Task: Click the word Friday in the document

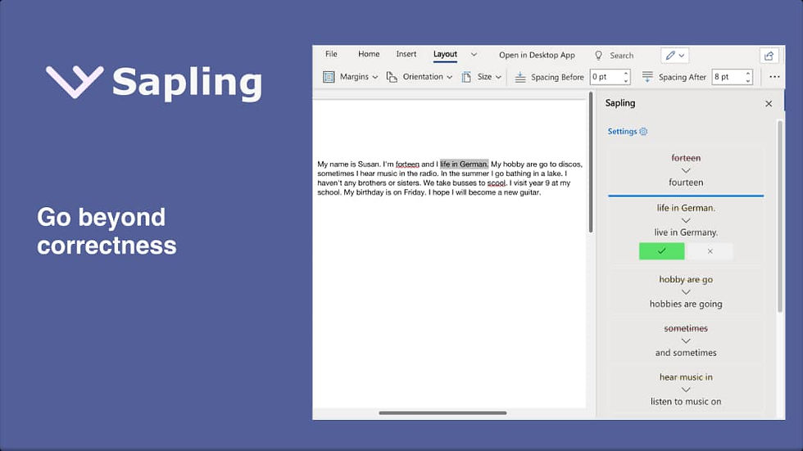Action: (x=414, y=192)
